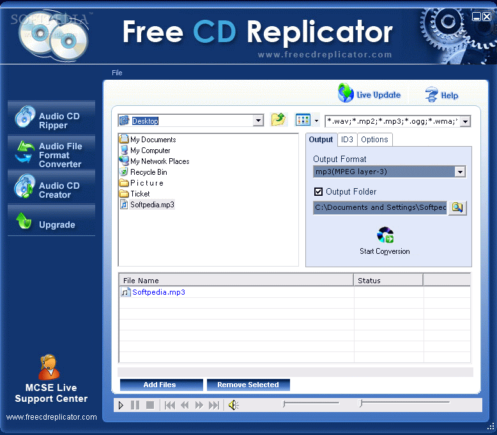Open www.freecdreplicator.com link in sidebar
The height and width of the screenshot is (435, 497).
(x=51, y=417)
